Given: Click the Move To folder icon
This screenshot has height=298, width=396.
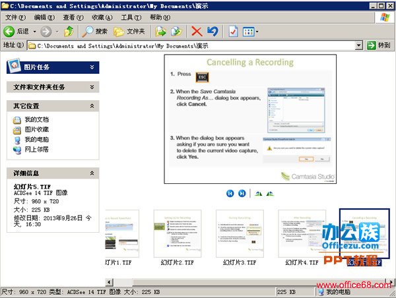Looking at the screenshot, I should (x=160, y=32).
